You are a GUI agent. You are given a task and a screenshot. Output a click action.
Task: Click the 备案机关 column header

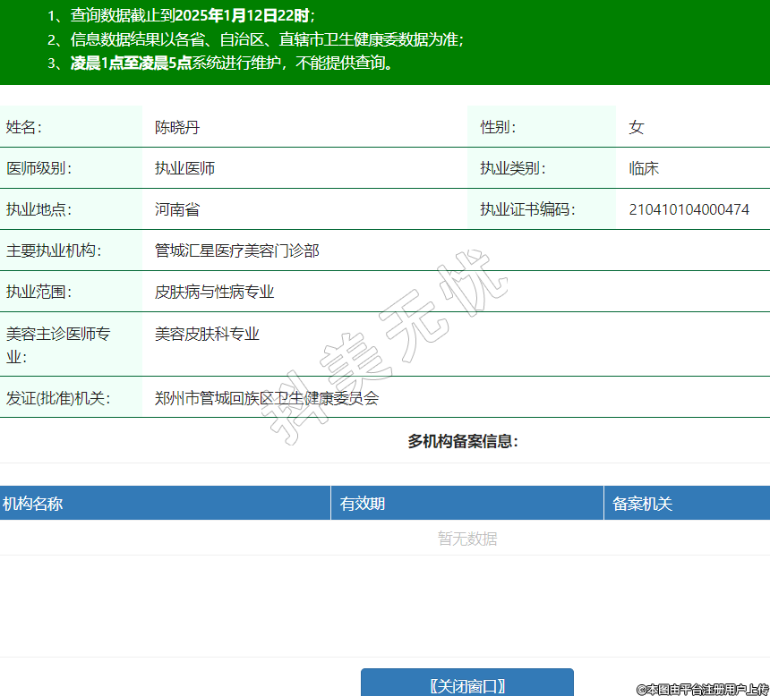pos(642,504)
